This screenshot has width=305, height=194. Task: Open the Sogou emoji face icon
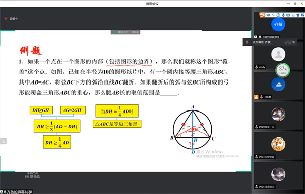[278, 15]
